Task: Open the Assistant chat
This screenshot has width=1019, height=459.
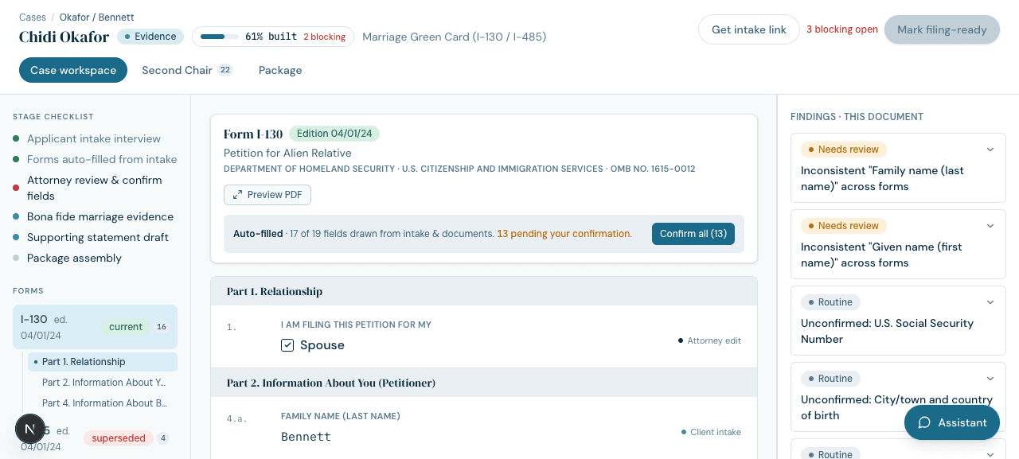Action: tap(952, 422)
